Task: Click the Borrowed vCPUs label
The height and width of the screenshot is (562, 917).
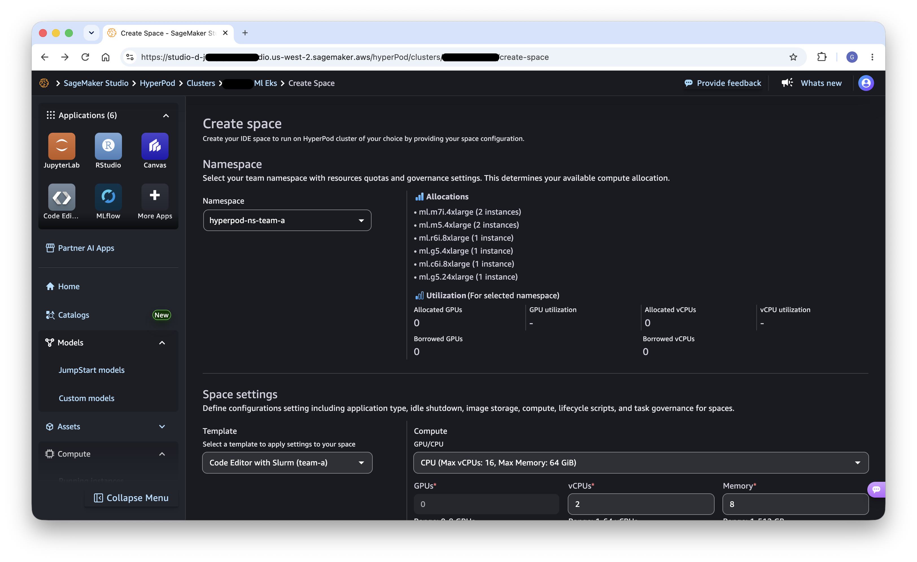Action: 668,339
